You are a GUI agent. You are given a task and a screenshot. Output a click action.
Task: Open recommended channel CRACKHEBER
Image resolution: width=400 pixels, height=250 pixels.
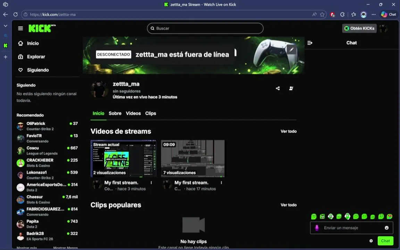tap(47, 163)
